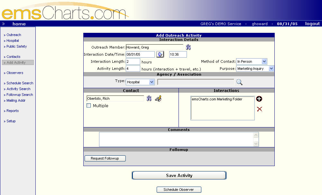Click Comments scrollbar down arrow

click(256, 144)
